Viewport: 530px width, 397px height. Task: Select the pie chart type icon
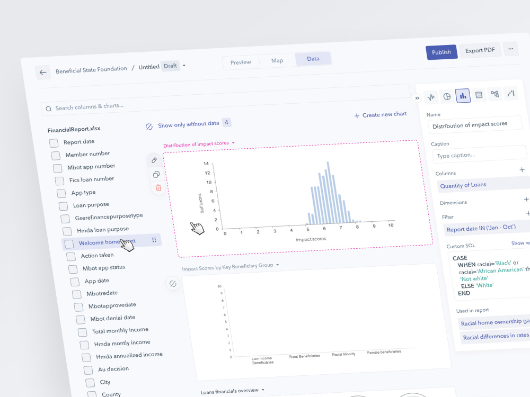click(x=447, y=96)
